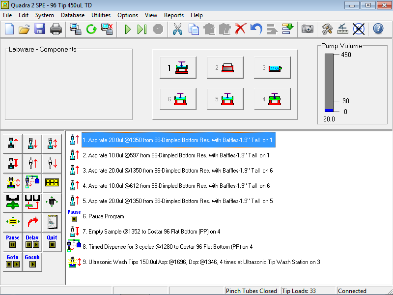This screenshot has height=295, width=393.
Task: Open the System menu
Action: tap(45, 15)
